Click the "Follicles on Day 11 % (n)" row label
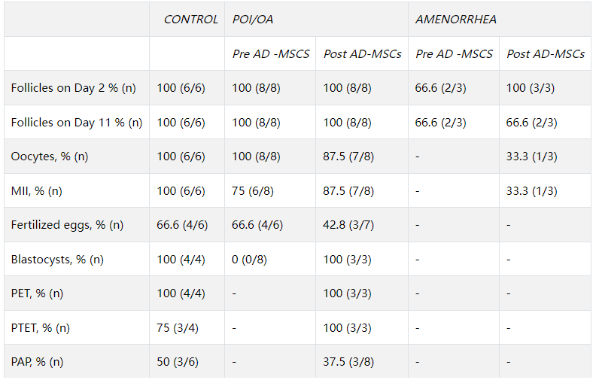Screen dimensions: 596x380 point(77,123)
